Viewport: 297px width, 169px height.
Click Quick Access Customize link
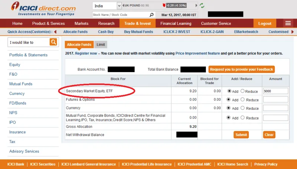pos(30,32)
